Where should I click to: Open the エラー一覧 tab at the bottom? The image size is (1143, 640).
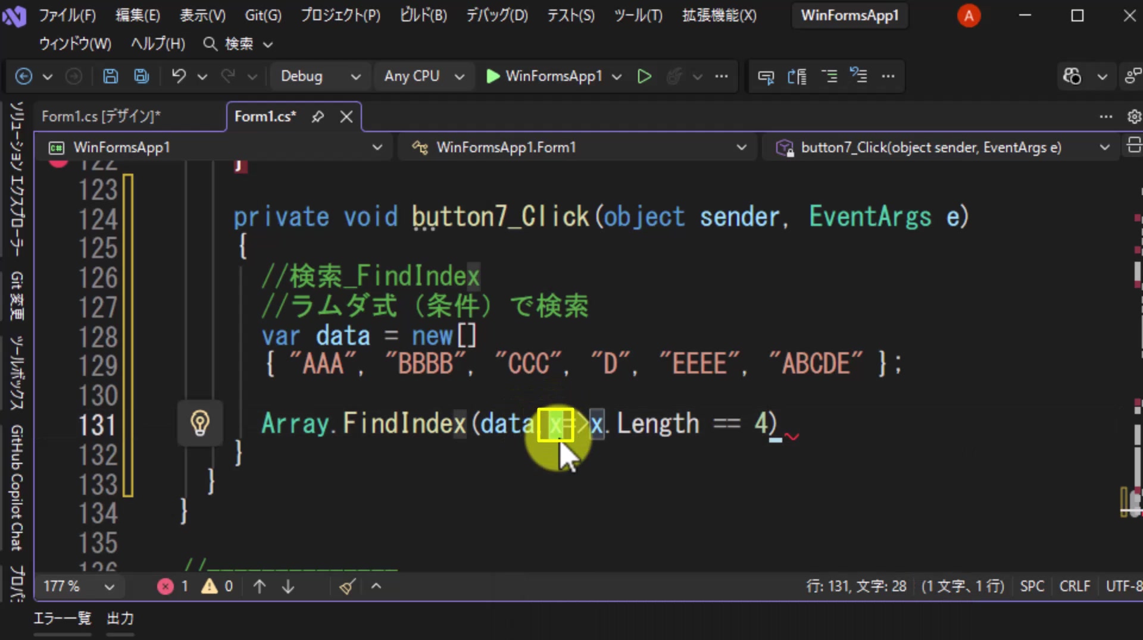(63, 619)
